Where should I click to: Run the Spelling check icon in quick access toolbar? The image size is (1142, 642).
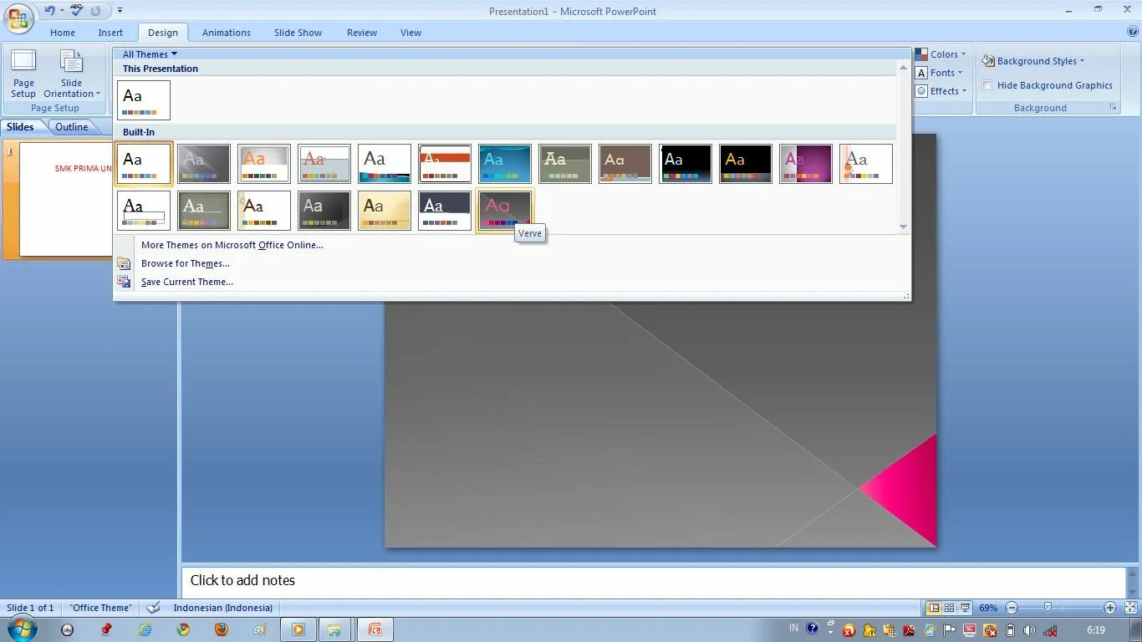[x=76, y=11]
